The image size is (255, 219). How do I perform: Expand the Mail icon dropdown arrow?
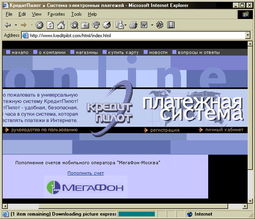125,25
